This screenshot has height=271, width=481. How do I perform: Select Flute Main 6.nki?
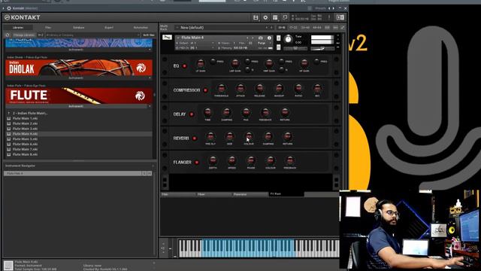click(x=79, y=144)
